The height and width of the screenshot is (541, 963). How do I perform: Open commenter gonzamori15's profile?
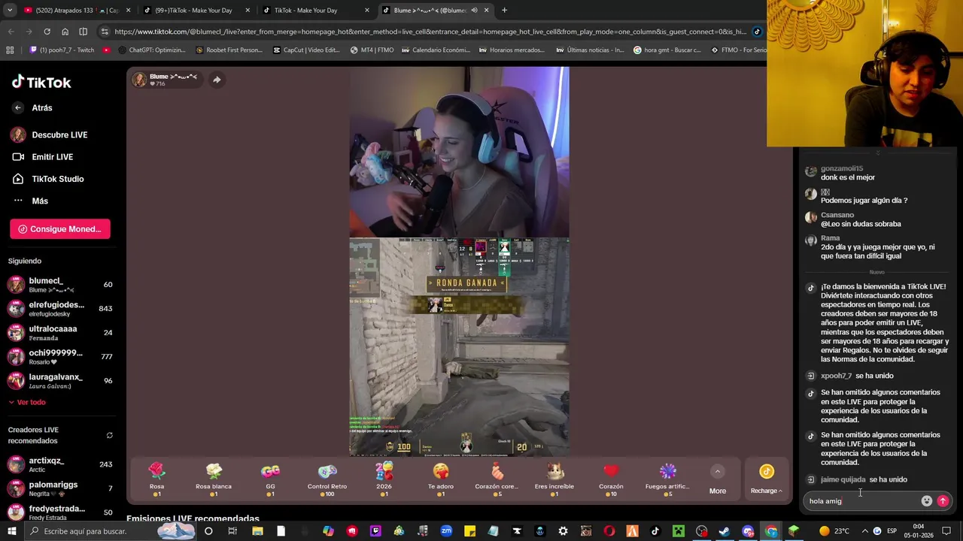pos(841,168)
